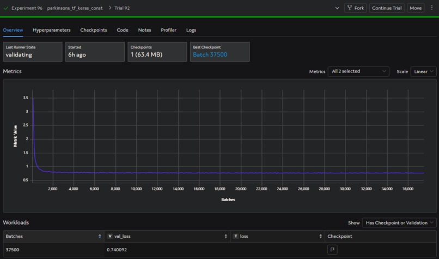The width and height of the screenshot is (439, 259).
Task: Click the 36,000 x-axis label
Action: click(407, 189)
